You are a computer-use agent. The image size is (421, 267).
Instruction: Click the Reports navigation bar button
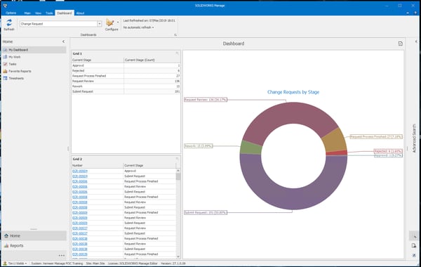tap(34, 246)
